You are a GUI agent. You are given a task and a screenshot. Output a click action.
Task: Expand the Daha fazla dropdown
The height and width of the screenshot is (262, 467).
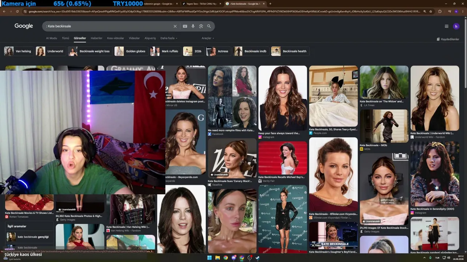click(169, 38)
